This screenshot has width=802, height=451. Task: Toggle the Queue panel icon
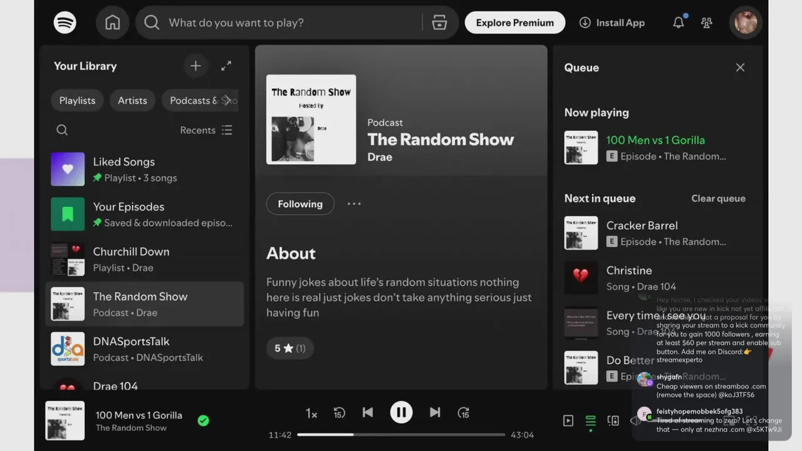click(x=590, y=421)
